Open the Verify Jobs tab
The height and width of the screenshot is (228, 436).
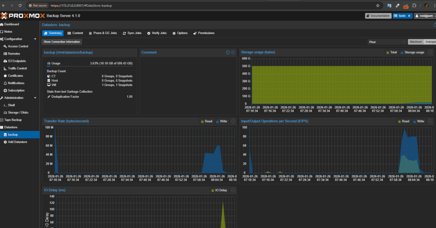[x=157, y=33]
